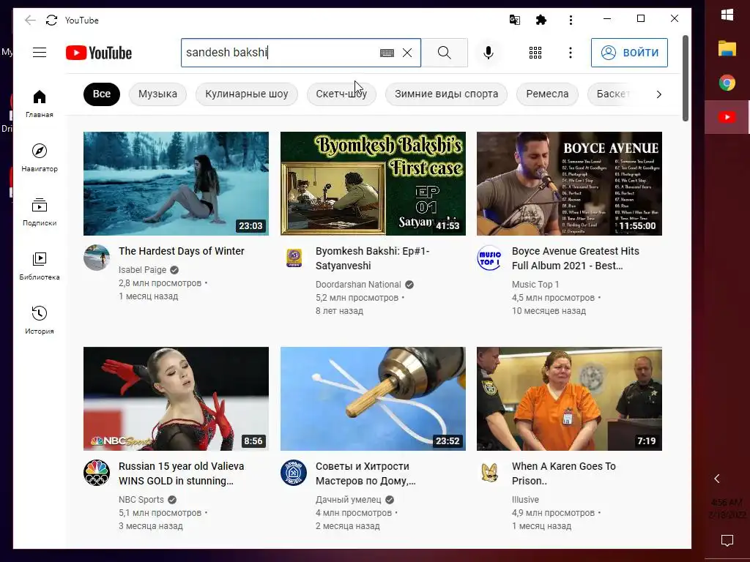The height and width of the screenshot is (562, 750).
Task: Select the Ремесла filter chip
Action: tap(547, 94)
